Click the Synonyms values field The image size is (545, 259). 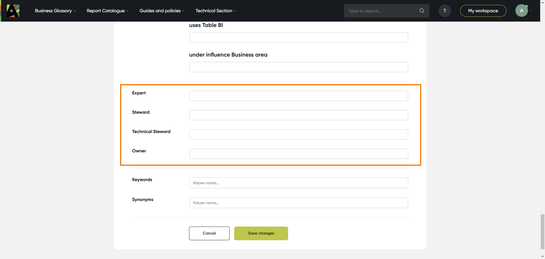tap(298, 202)
